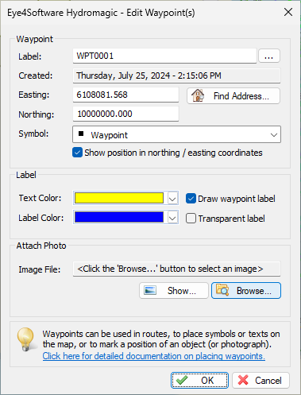Uncheck Draw waypoint label checkbox
This screenshot has width=301, height=395.
point(191,199)
